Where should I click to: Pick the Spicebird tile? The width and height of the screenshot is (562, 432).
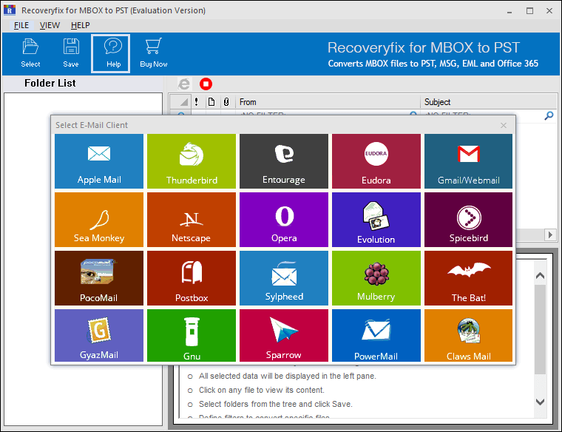coord(468,220)
